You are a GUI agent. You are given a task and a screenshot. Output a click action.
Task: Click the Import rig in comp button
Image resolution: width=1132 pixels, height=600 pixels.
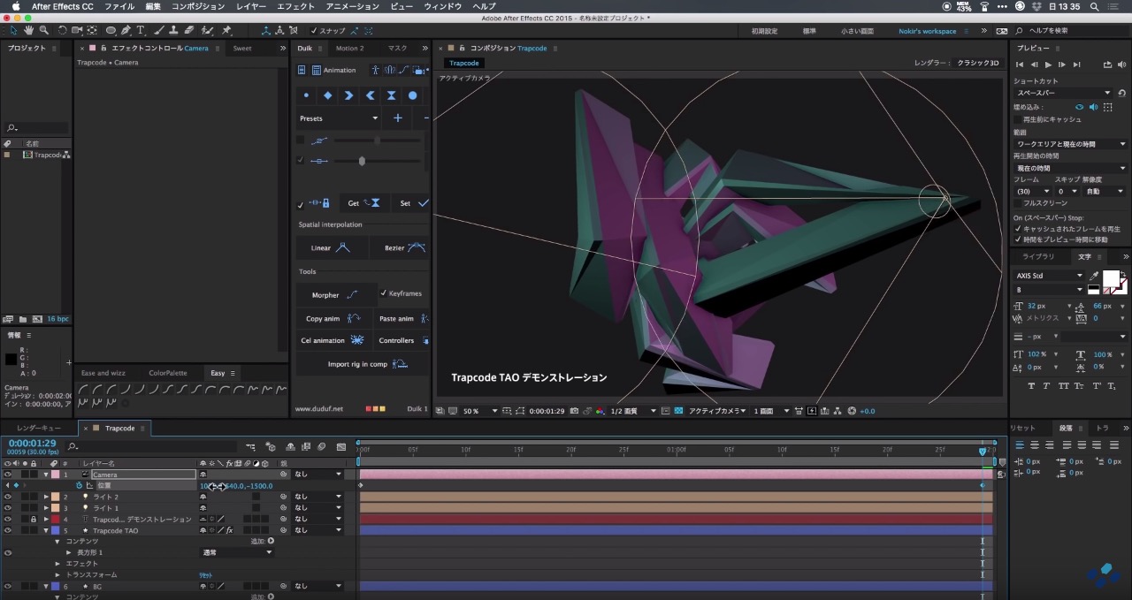pyautogui.click(x=356, y=364)
